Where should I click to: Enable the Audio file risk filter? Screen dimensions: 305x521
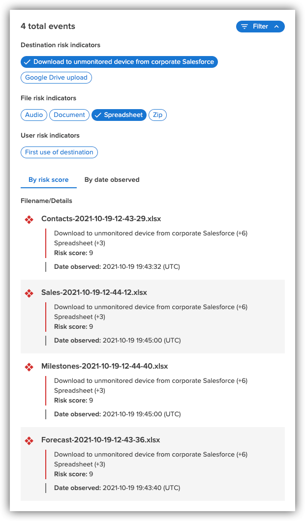(x=33, y=115)
